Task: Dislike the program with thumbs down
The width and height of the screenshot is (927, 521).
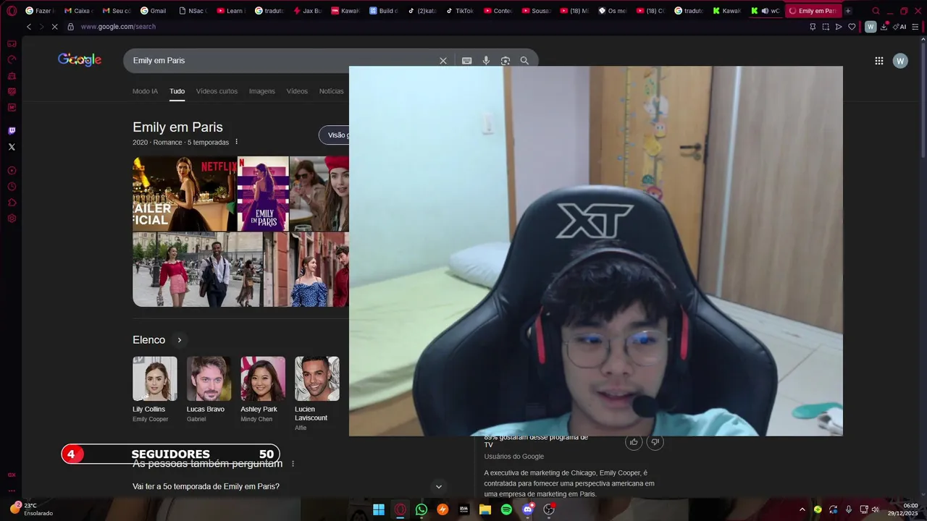Action: coord(655,442)
